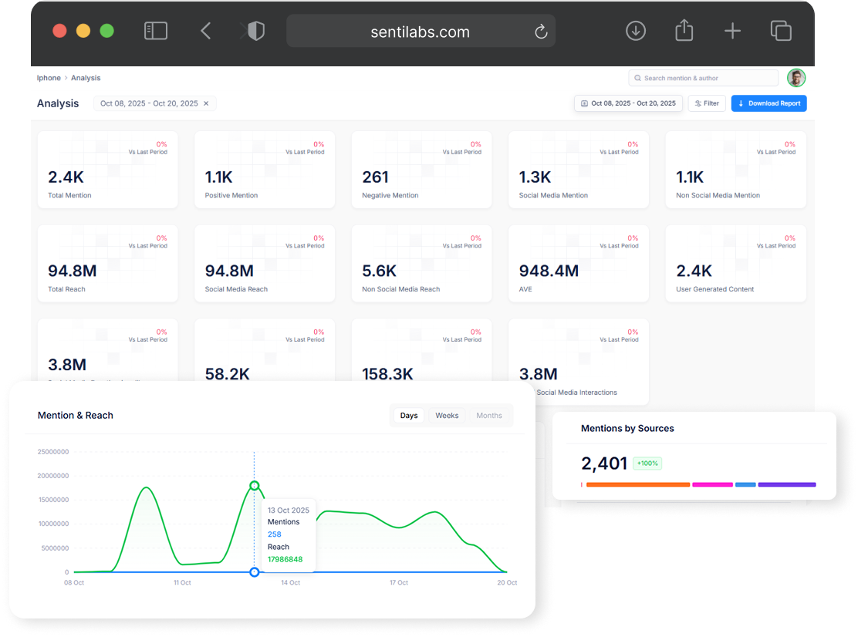Click the share icon in the toolbar
Viewport: 858px width, 637px height.
[x=684, y=31]
